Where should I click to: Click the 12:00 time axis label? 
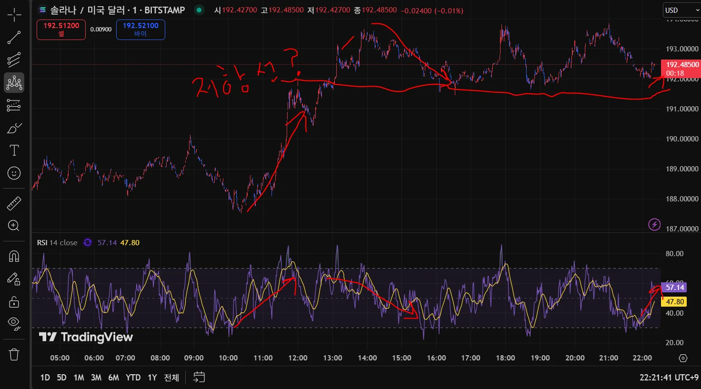(298, 358)
